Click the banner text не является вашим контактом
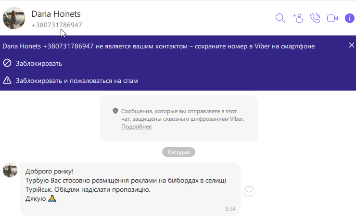356x220 pixels. click(141, 46)
